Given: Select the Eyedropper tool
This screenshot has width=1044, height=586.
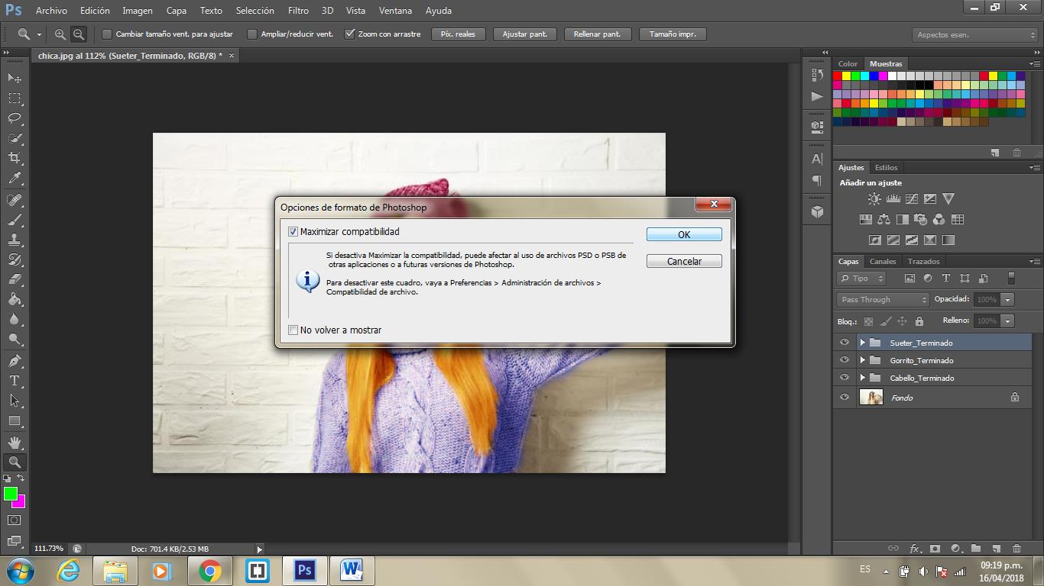Looking at the screenshot, I should (15, 179).
